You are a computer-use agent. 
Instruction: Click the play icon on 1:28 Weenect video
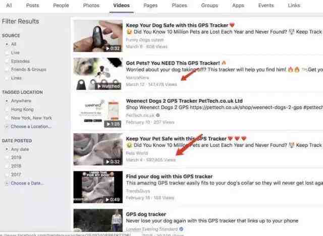tap(108, 124)
